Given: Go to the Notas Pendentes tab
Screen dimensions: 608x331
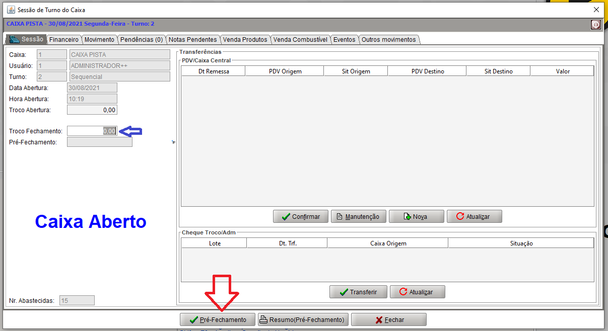Looking at the screenshot, I should 192,40.
